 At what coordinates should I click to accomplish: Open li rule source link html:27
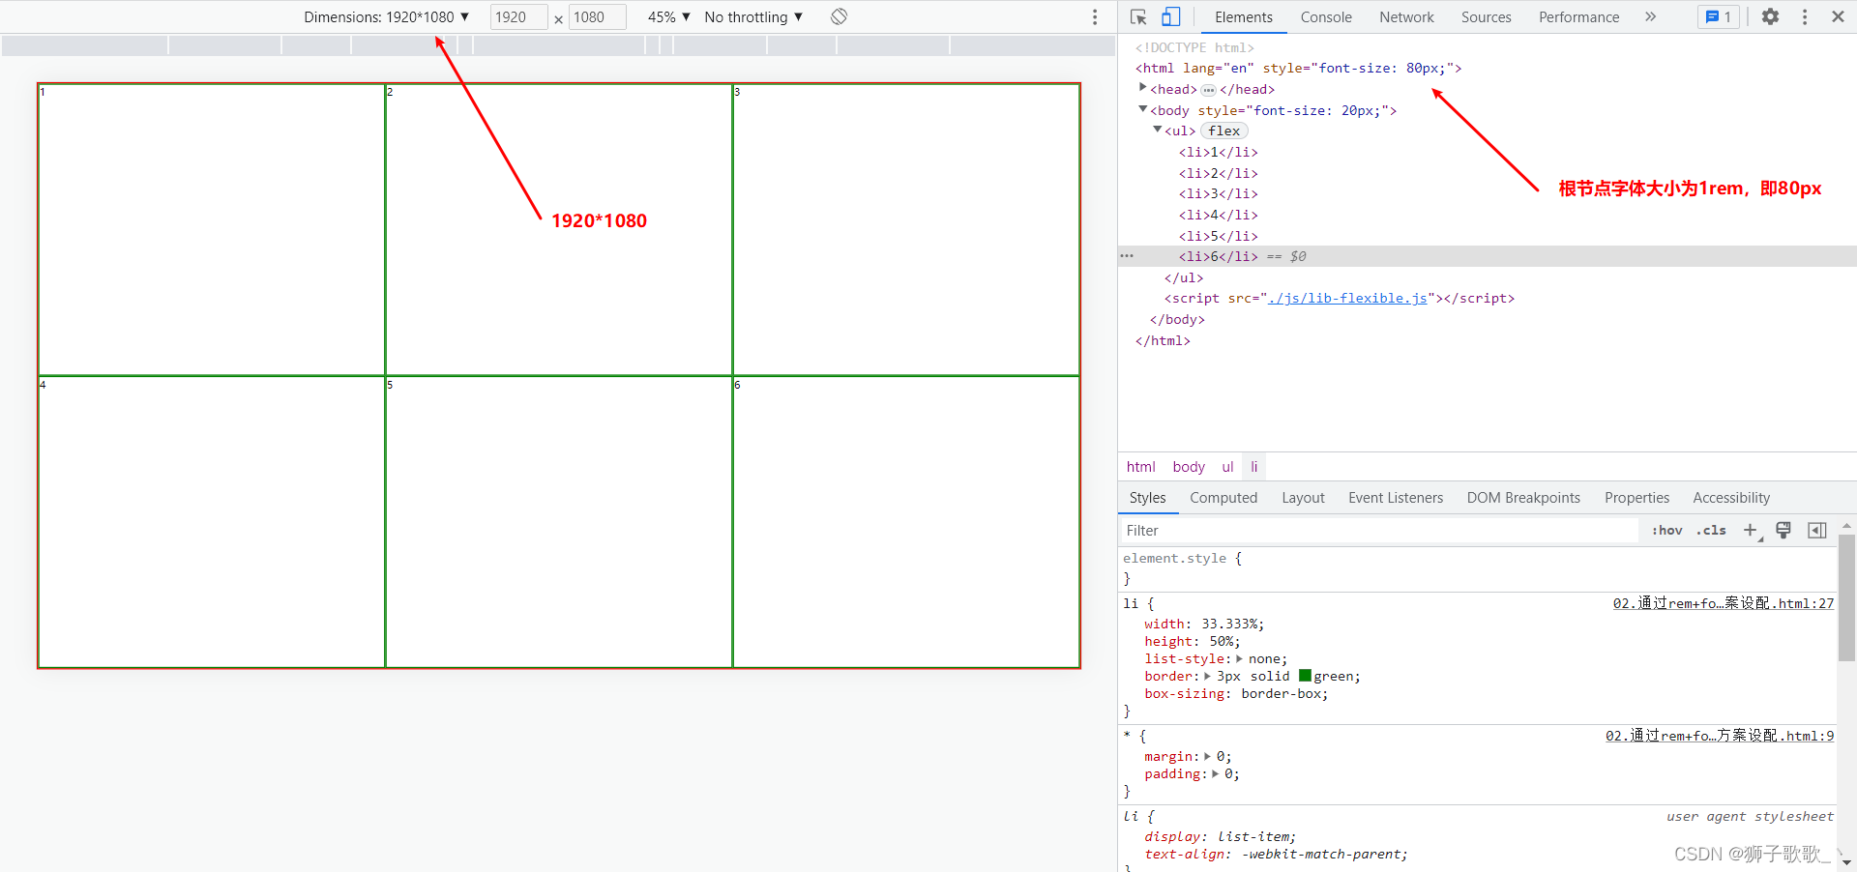[1723, 603]
